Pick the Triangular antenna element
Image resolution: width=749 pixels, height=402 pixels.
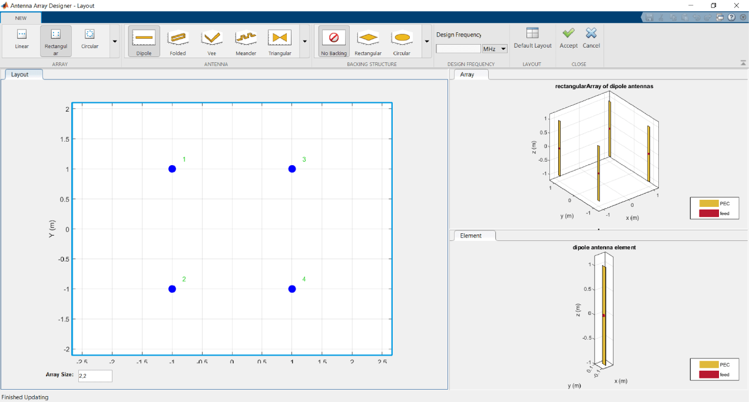coord(280,40)
